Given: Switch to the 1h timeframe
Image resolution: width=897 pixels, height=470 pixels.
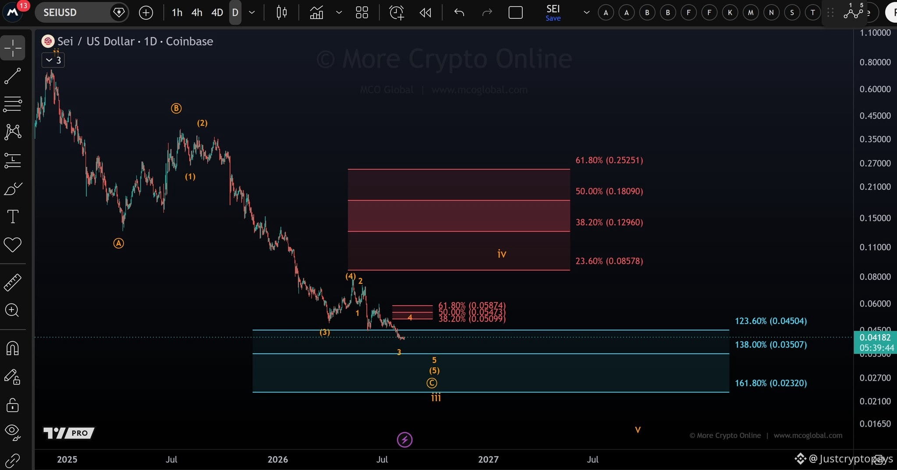Looking at the screenshot, I should click(x=177, y=13).
